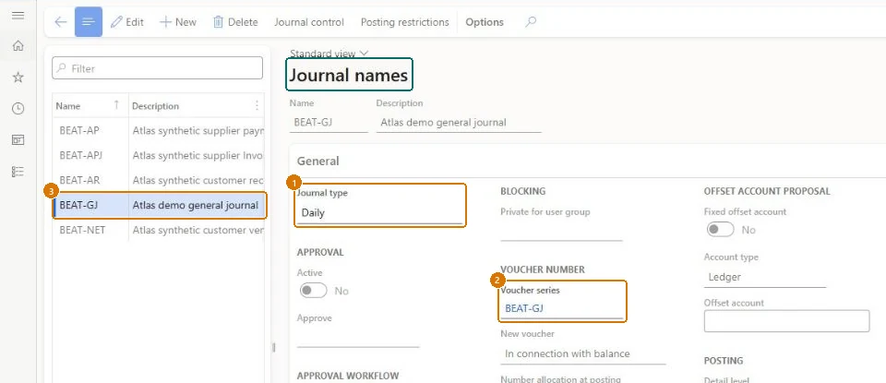
Task: Open Recent clock icon in sidebar
Action: tap(18, 109)
